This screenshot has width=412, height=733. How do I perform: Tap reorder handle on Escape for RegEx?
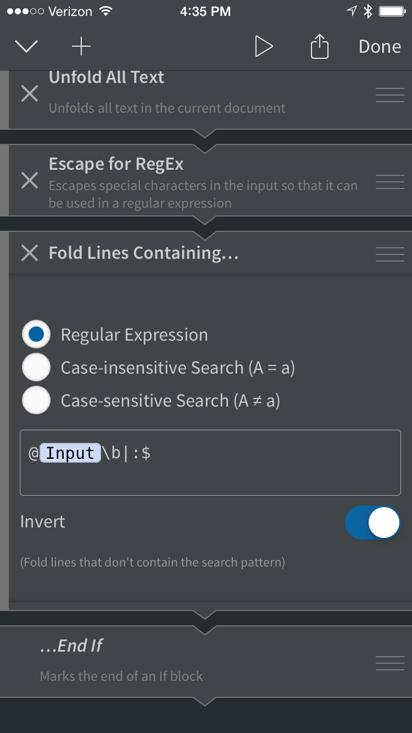390,182
